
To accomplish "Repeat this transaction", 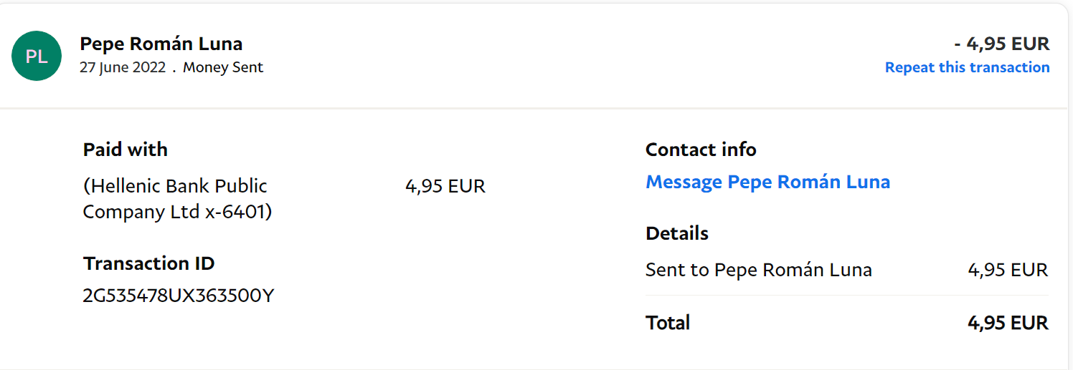I will [x=967, y=67].
